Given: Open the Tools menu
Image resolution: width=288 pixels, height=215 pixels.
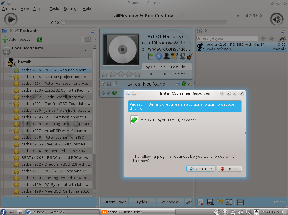Looking at the screenshot, I should [x=55, y=9].
